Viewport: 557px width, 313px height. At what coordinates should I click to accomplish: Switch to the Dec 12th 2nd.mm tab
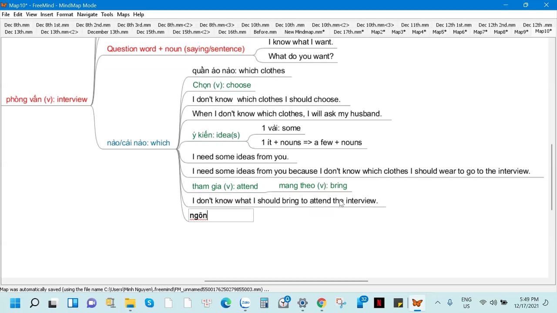[497, 25]
